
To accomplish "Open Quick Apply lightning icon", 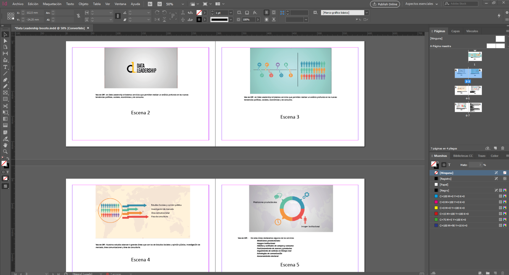I will (x=499, y=16).
